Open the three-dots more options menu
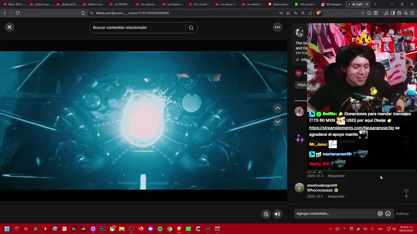Viewport: 417px width, 234px height. (277, 27)
